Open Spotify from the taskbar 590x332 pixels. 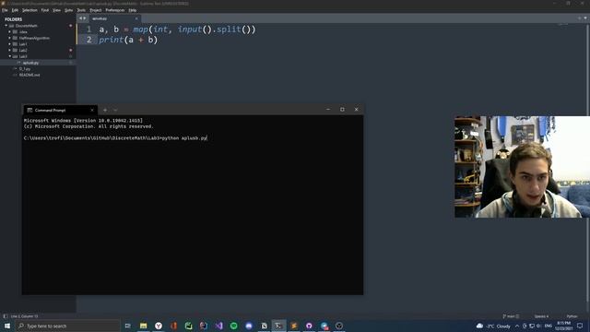233,326
